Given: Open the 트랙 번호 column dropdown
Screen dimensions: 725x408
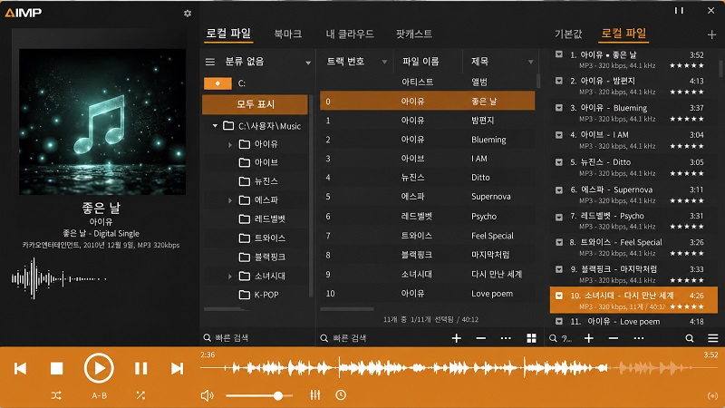Looking at the screenshot, I should [x=384, y=62].
